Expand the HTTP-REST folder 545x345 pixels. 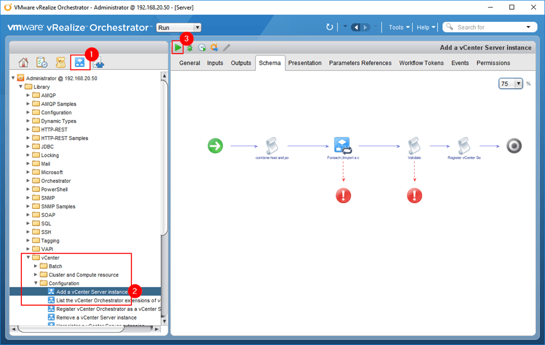tap(28, 129)
